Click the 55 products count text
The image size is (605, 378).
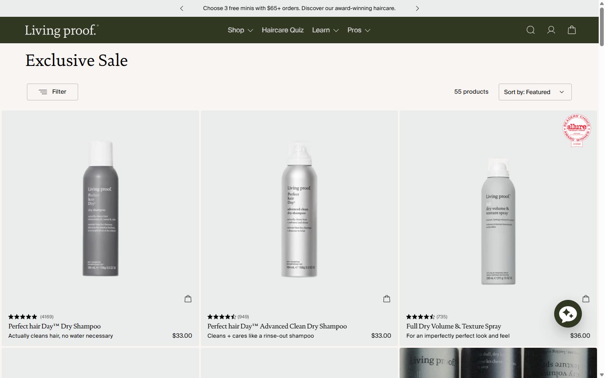[471, 92]
